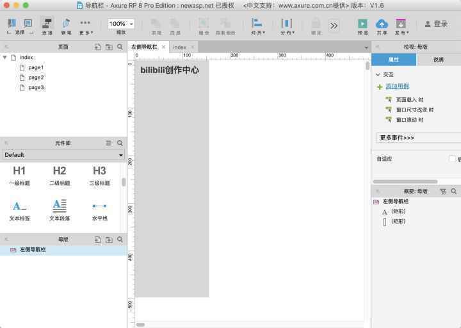The image size is (461, 328).
Task: Pick the 文本标签 label widget
Action: [x=19, y=210]
